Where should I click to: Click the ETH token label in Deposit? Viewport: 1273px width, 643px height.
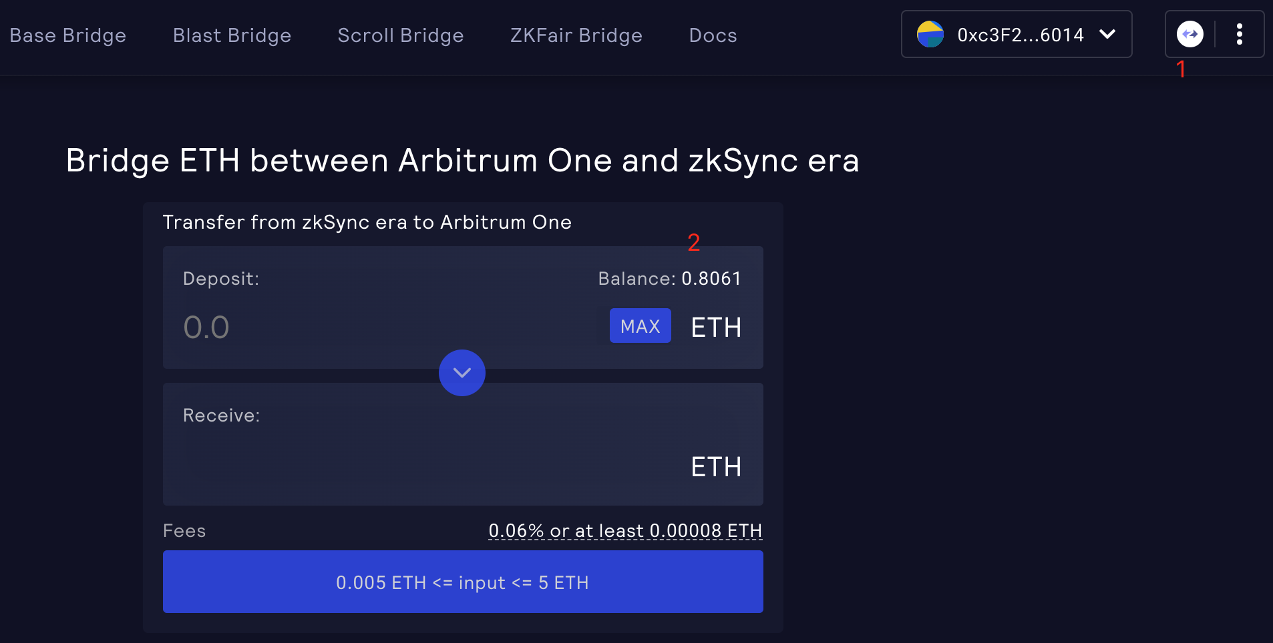pyautogui.click(x=716, y=328)
